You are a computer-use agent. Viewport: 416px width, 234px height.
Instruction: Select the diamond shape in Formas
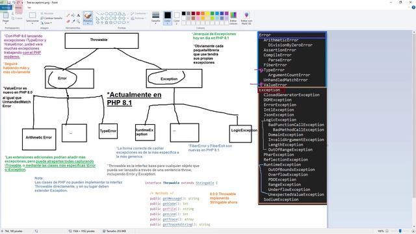coord(102,18)
